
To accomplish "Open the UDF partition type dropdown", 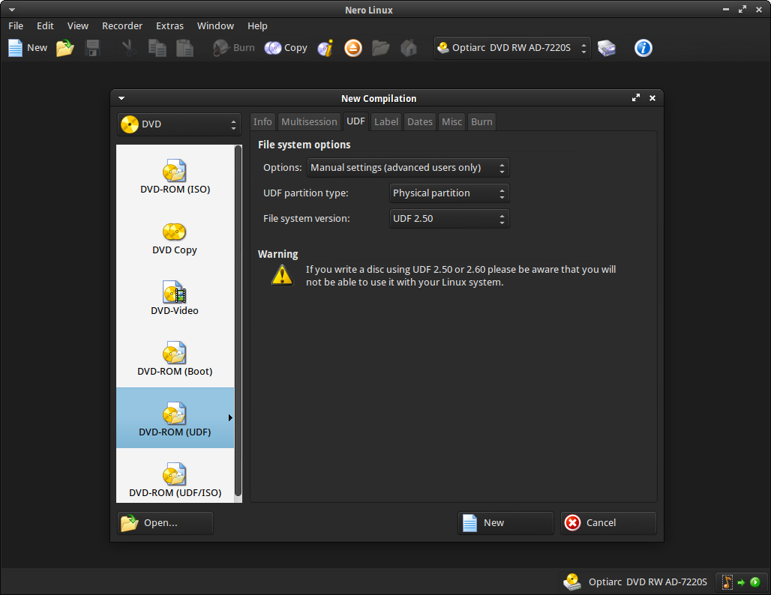I will pyautogui.click(x=449, y=193).
